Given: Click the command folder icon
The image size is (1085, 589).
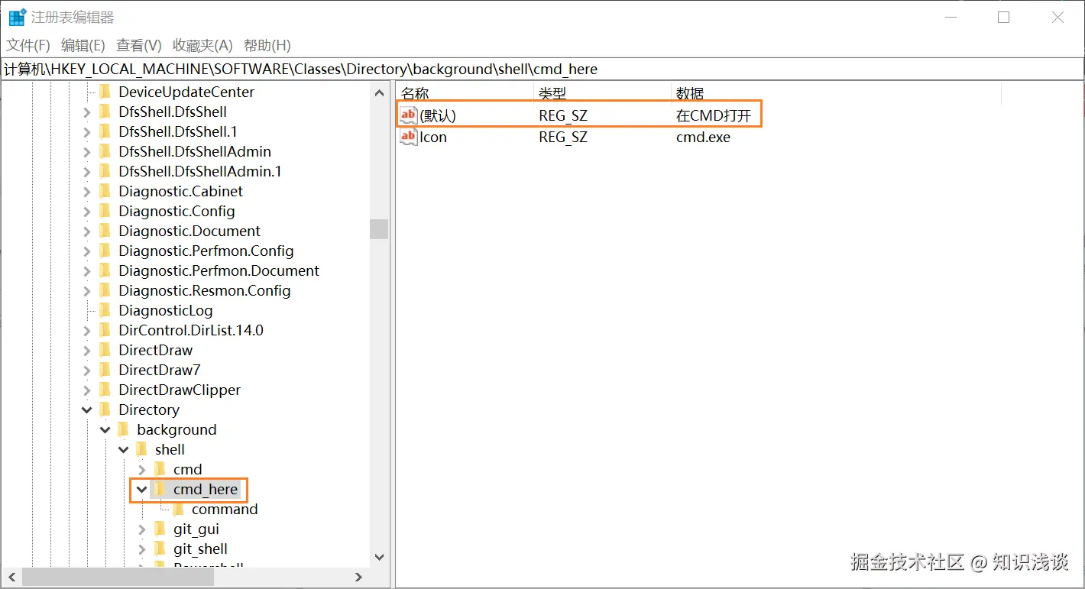Looking at the screenshot, I should [x=179, y=509].
